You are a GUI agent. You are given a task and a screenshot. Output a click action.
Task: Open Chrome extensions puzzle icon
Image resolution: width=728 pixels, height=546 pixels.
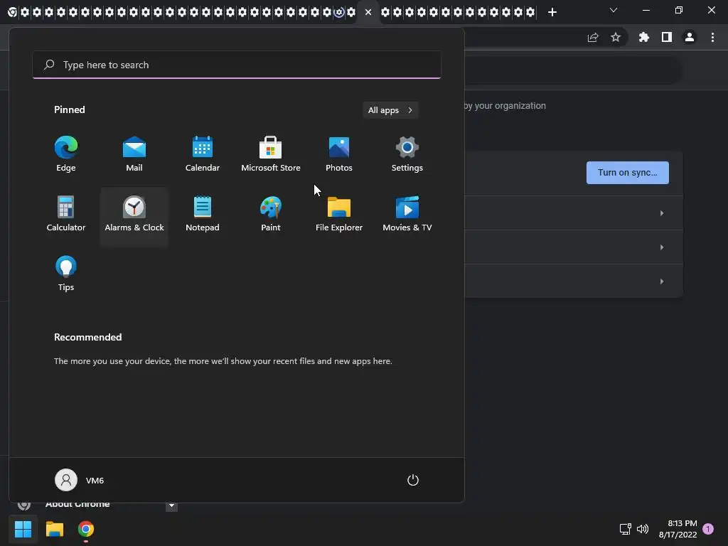click(643, 37)
